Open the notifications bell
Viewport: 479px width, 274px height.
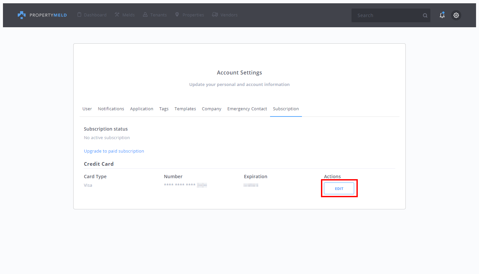[442, 15]
